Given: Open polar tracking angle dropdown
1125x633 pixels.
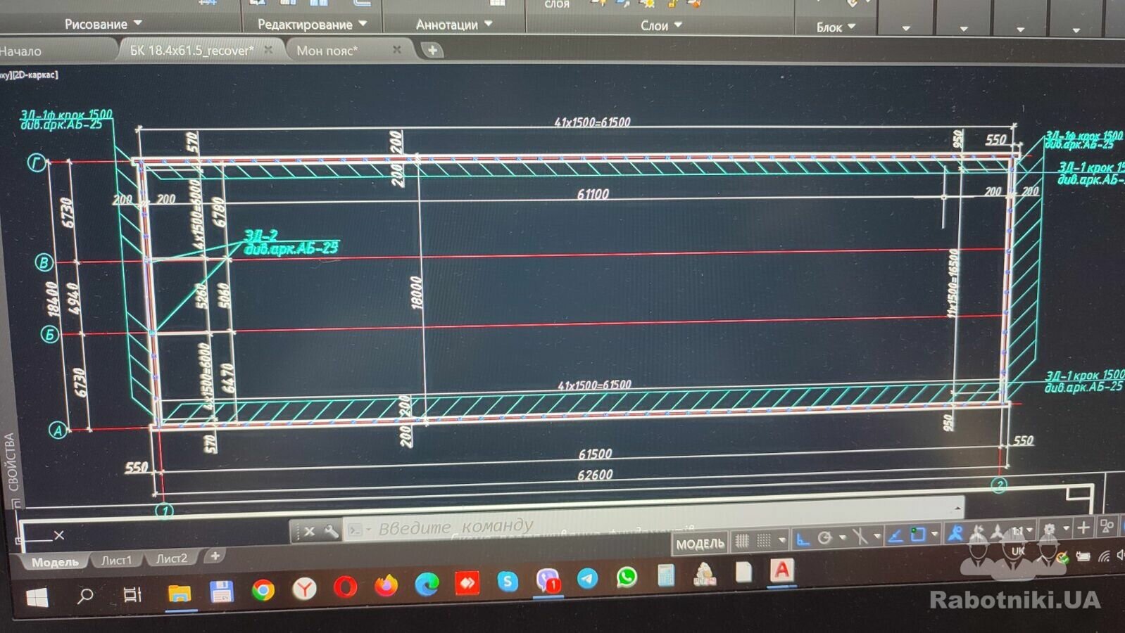Looking at the screenshot, I should pyautogui.click(x=843, y=537).
